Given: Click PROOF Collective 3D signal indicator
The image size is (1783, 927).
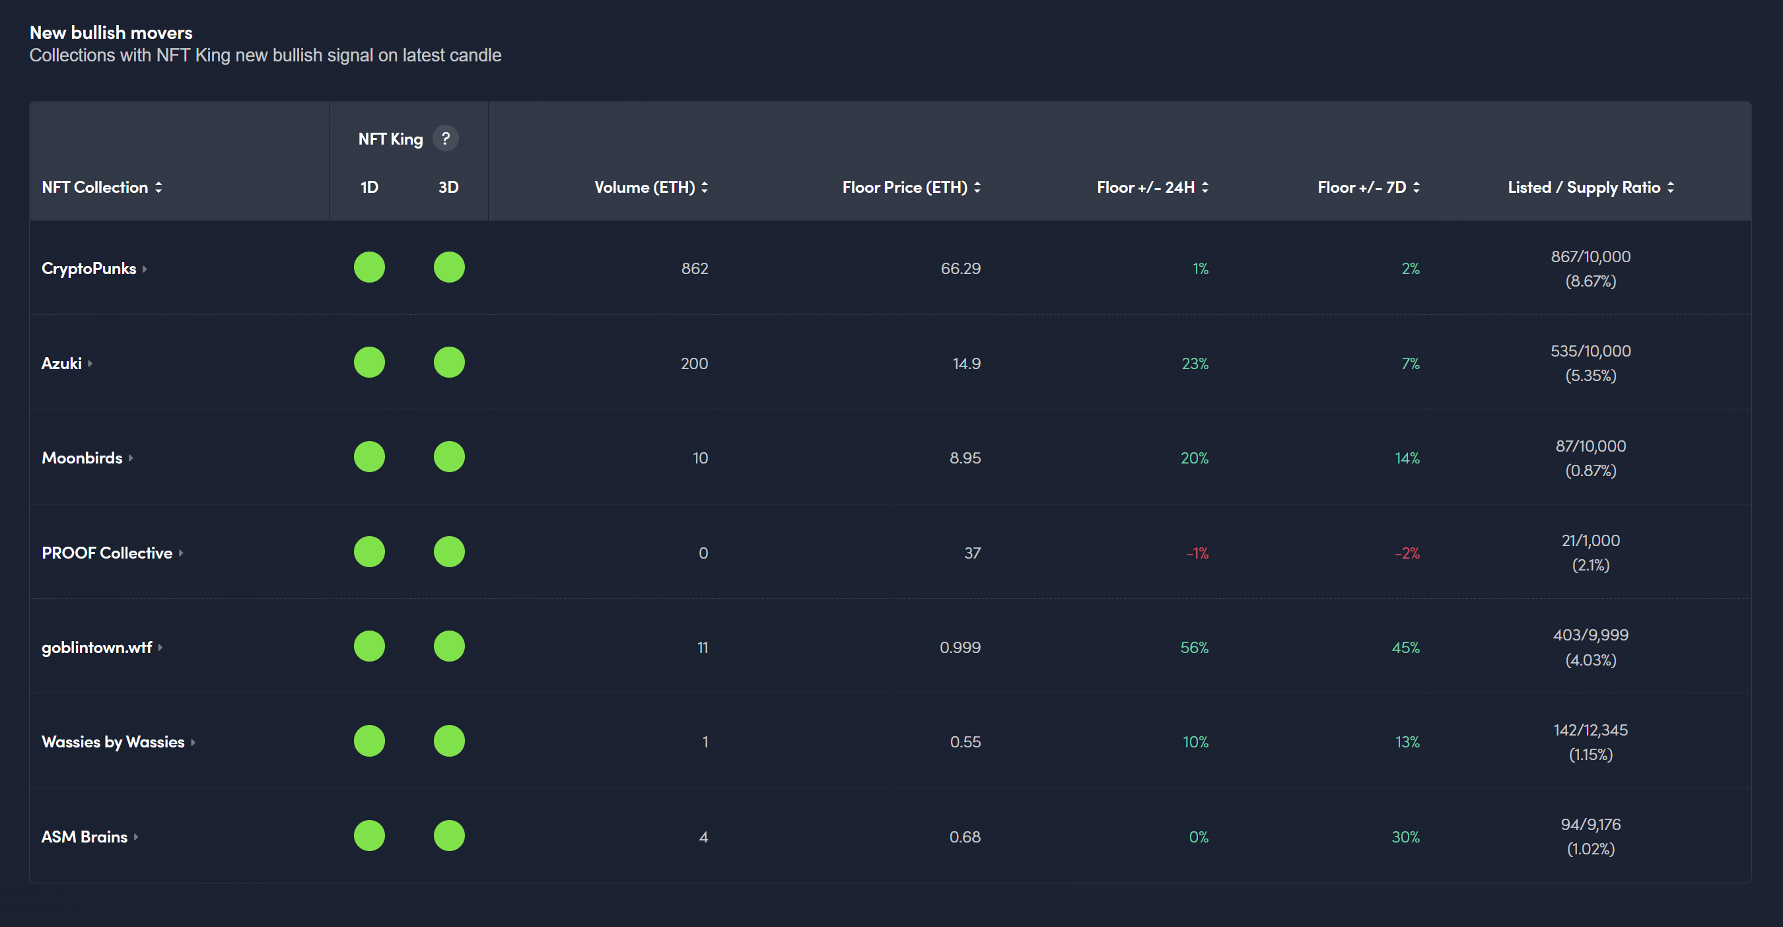Looking at the screenshot, I should [448, 552].
